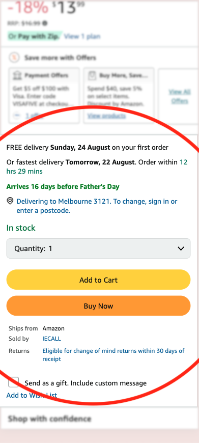The height and width of the screenshot is (443, 199).
Task: Open View All Offers link
Action: pyautogui.click(x=180, y=96)
